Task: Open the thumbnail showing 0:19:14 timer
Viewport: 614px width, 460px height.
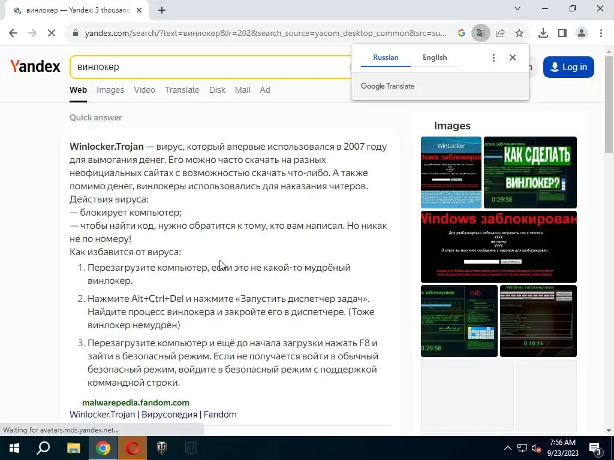Action: (538, 321)
